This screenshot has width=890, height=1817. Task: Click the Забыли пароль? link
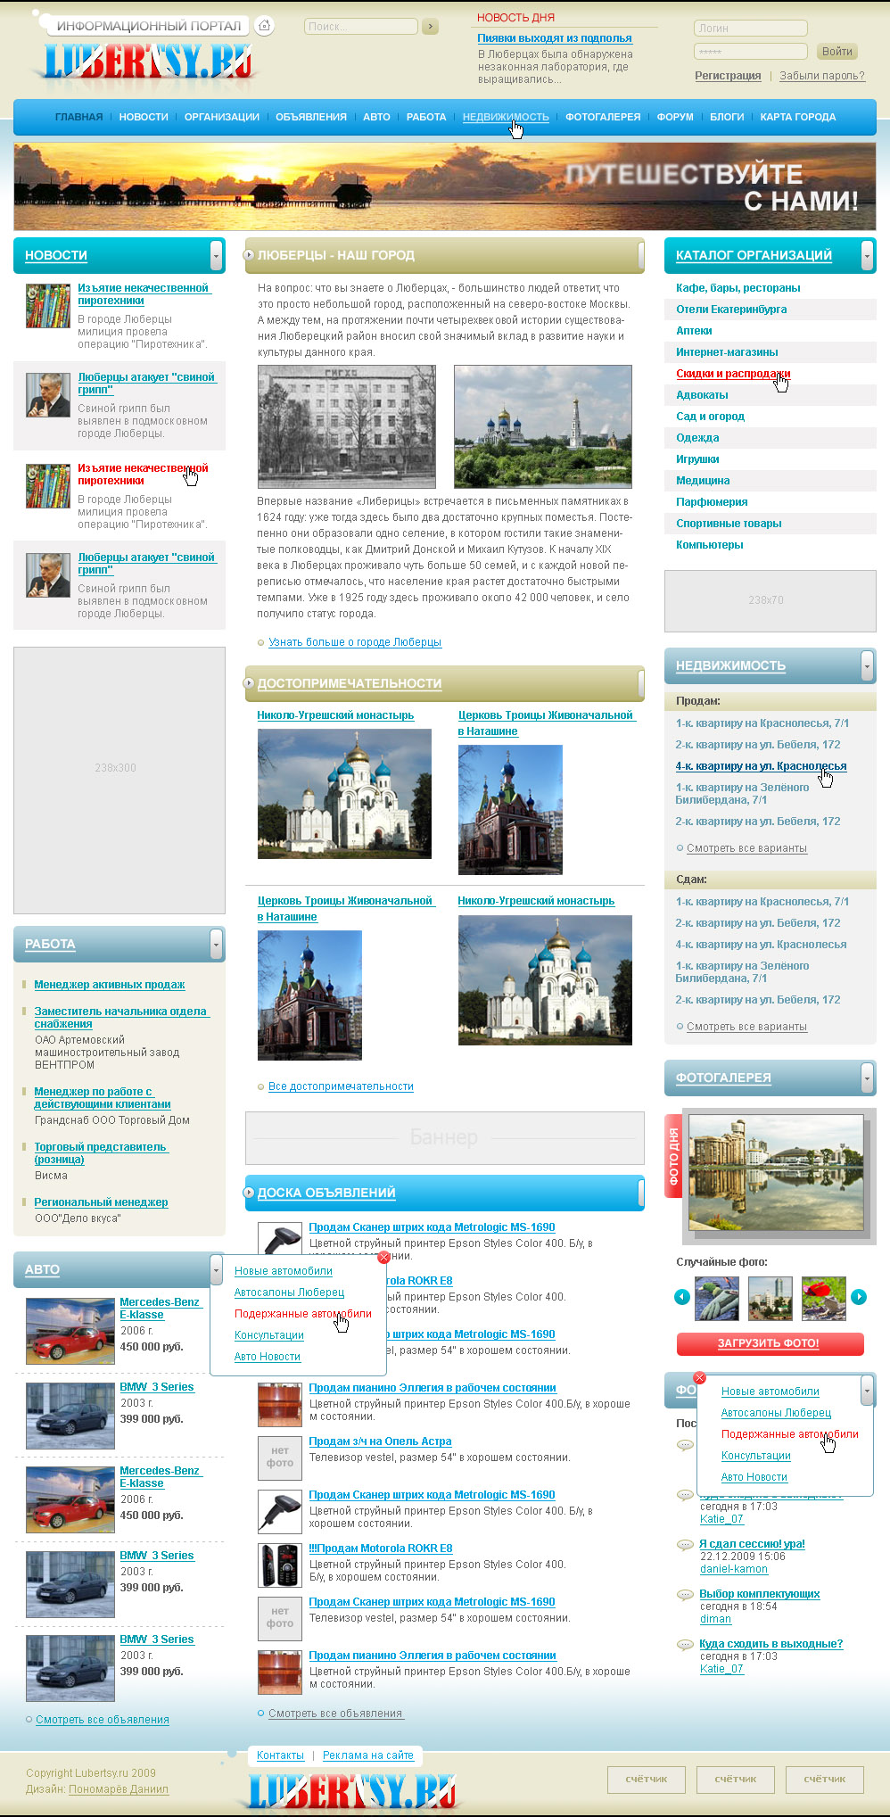tap(822, 76)
